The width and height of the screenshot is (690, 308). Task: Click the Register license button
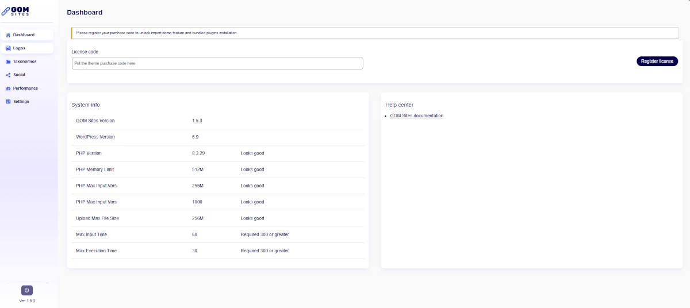[x=657, y=61]
